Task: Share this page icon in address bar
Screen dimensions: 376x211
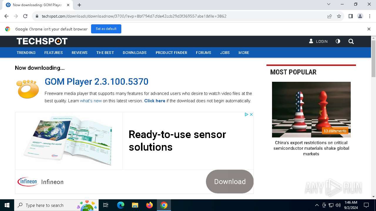Action: [330, 16]
